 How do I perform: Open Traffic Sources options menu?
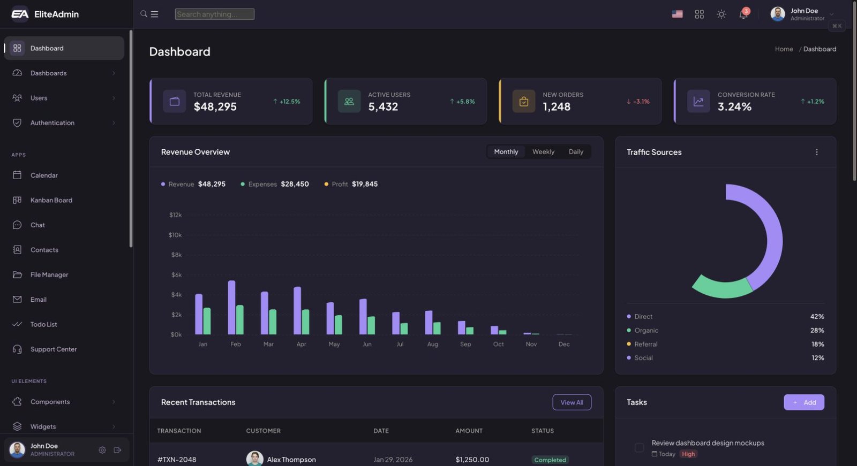(817, 152)
